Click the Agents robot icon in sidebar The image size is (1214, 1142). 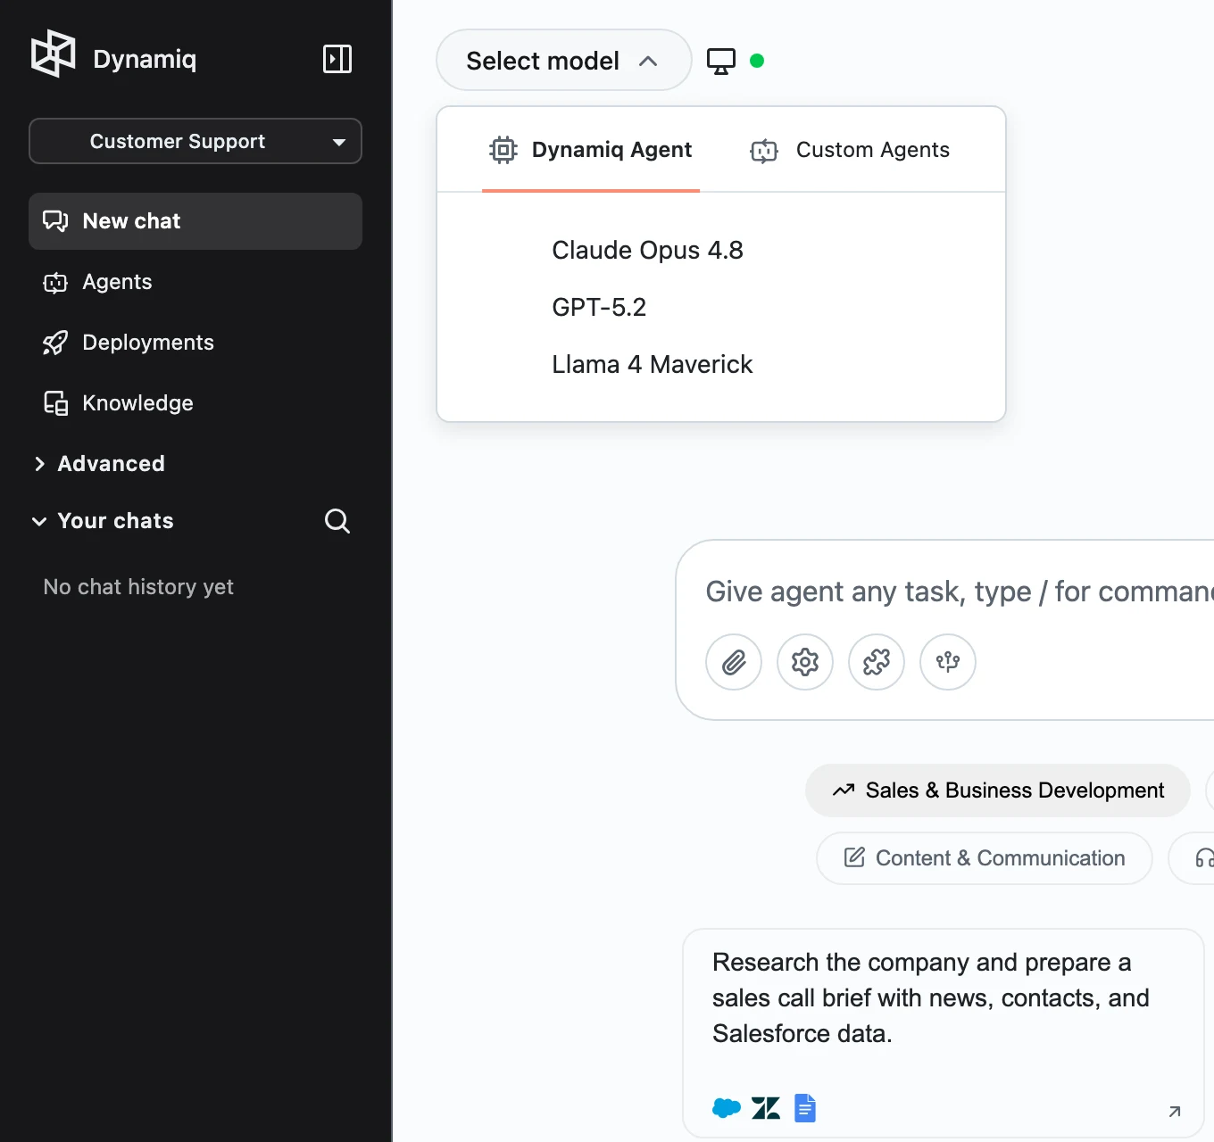click(55, 283)
